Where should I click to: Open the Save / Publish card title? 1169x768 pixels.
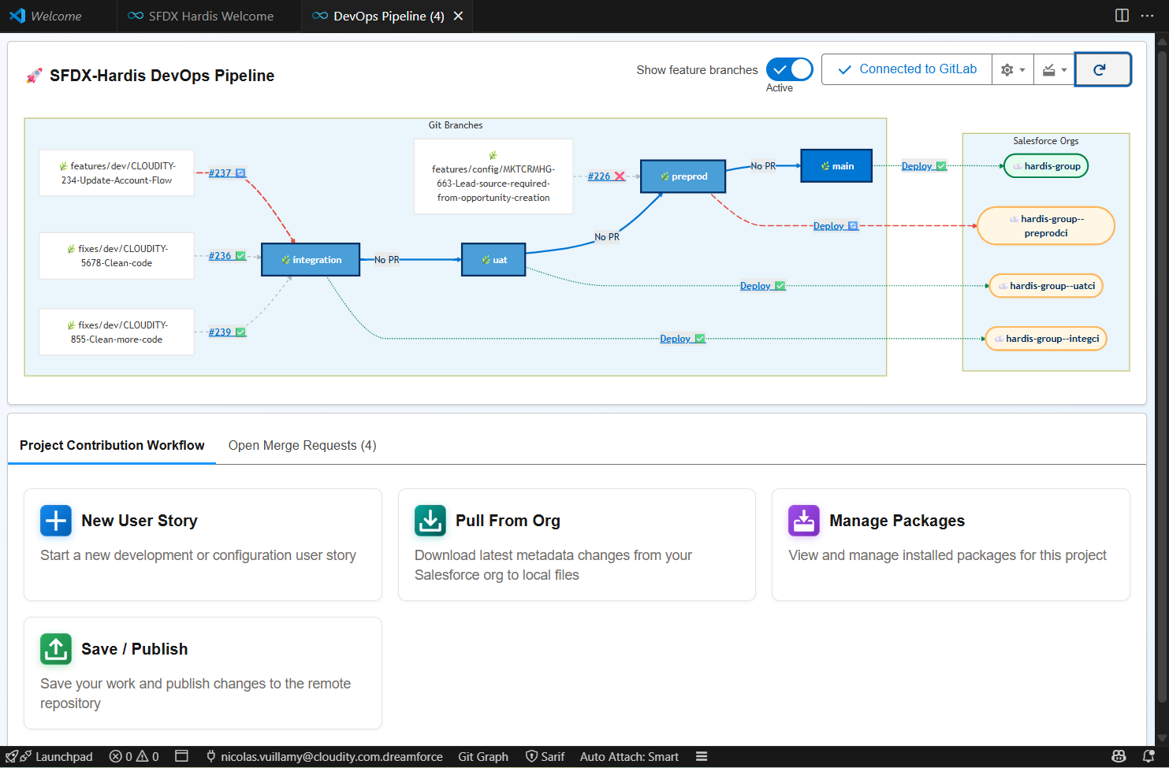(x=135, y=649)
